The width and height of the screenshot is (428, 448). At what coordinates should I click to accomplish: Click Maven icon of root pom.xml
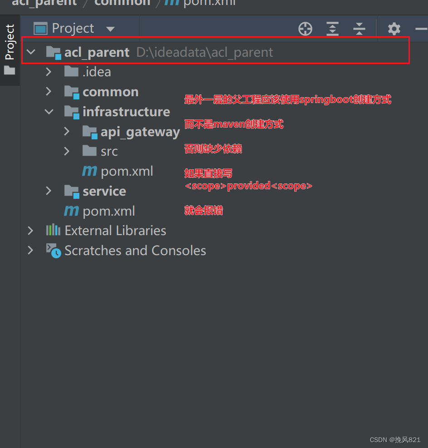click(x=71, y=211)
